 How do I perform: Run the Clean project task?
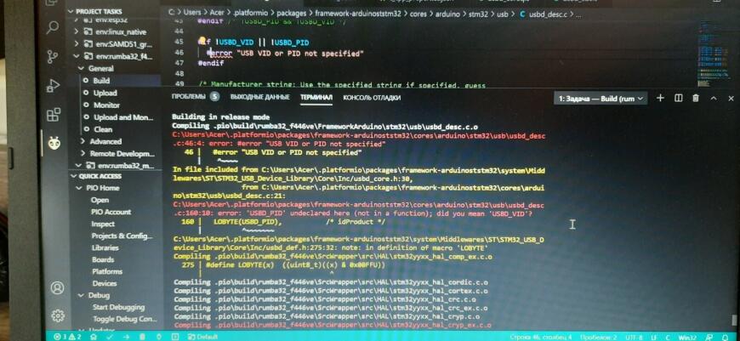coord(103,129)
